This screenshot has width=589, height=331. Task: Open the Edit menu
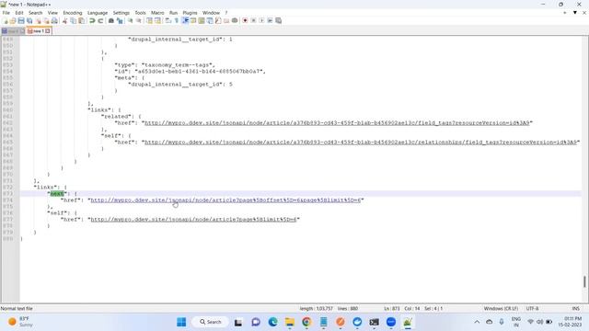(x=19, y=13)
